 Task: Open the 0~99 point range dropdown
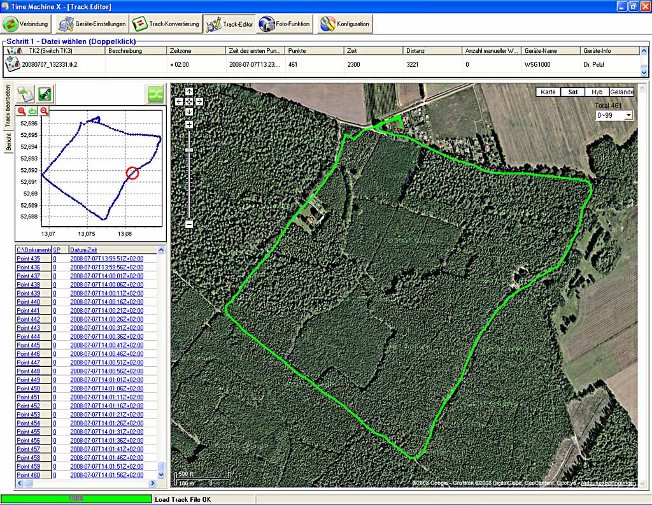click(614, 115)
